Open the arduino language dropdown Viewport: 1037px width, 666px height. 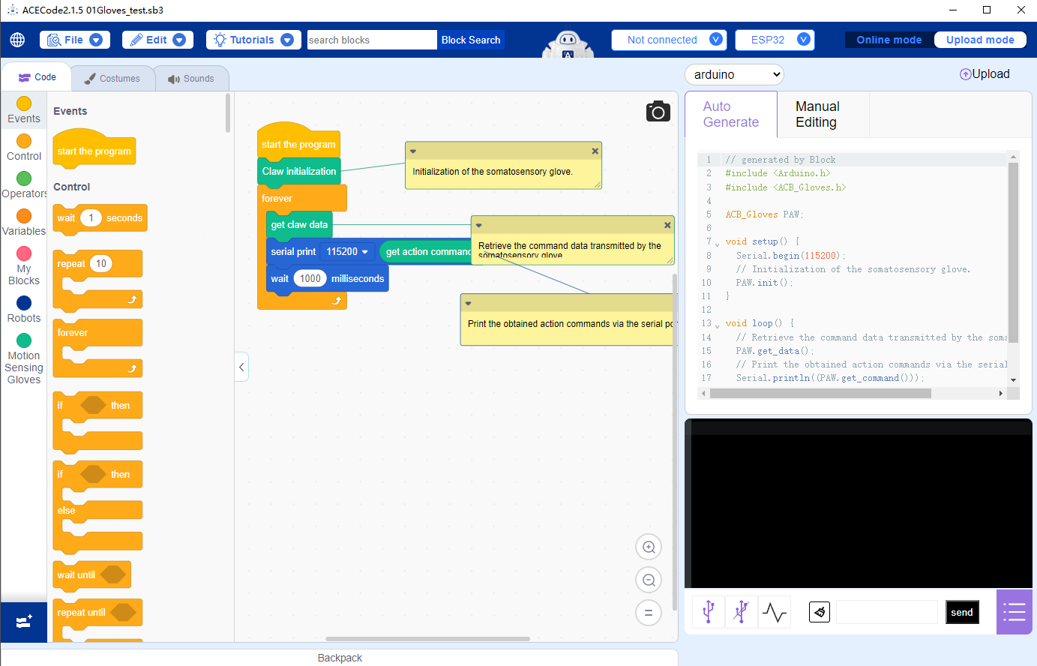pyautogui.click(x=733, y=74)
